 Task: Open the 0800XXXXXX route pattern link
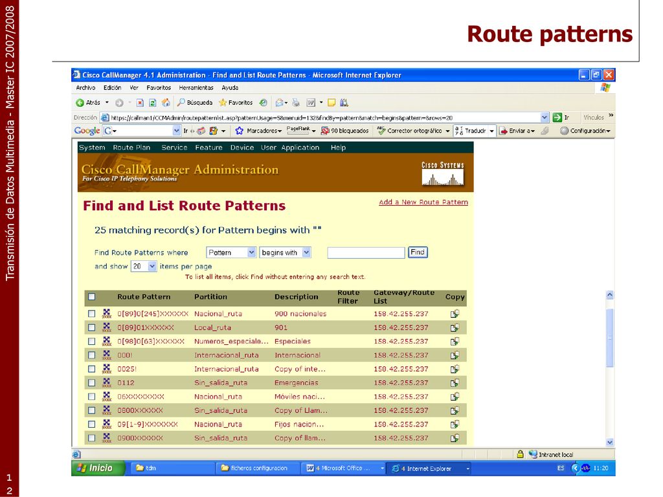[x=140, y=410]
